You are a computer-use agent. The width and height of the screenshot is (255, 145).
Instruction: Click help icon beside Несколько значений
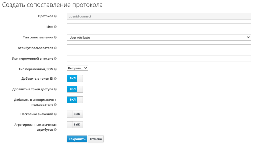[55, 114]
